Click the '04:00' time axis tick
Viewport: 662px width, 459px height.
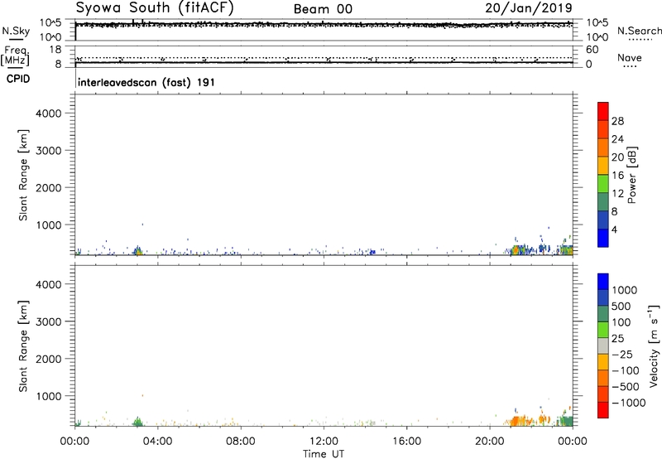pyautogui.click(x=157, y=442)
